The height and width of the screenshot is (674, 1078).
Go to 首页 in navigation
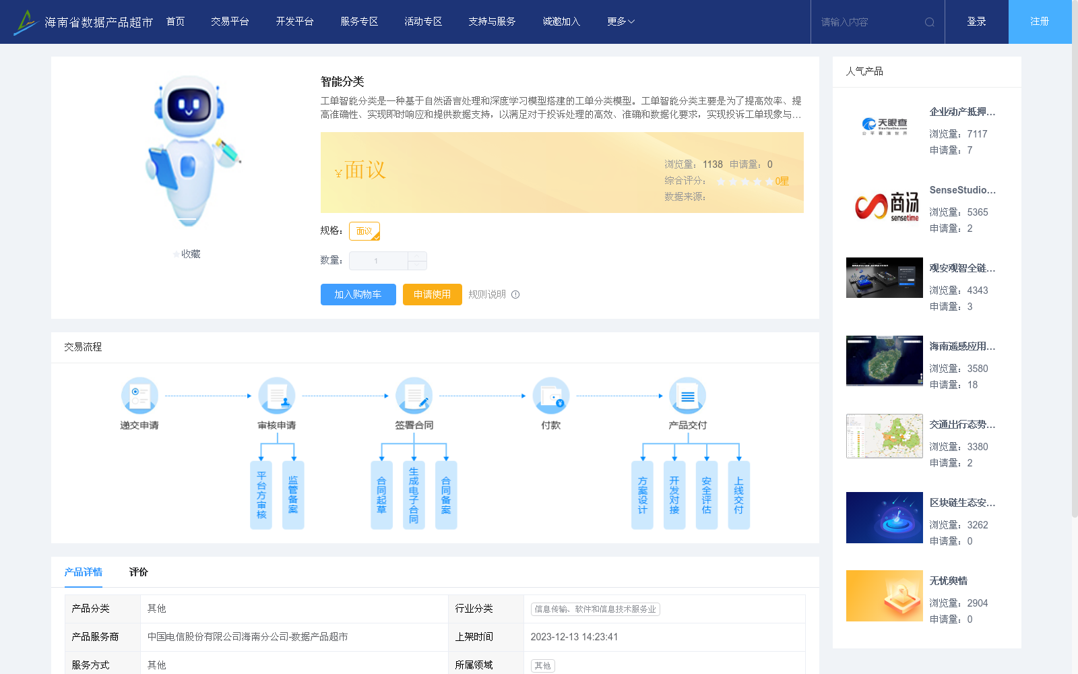coord(176,22)
